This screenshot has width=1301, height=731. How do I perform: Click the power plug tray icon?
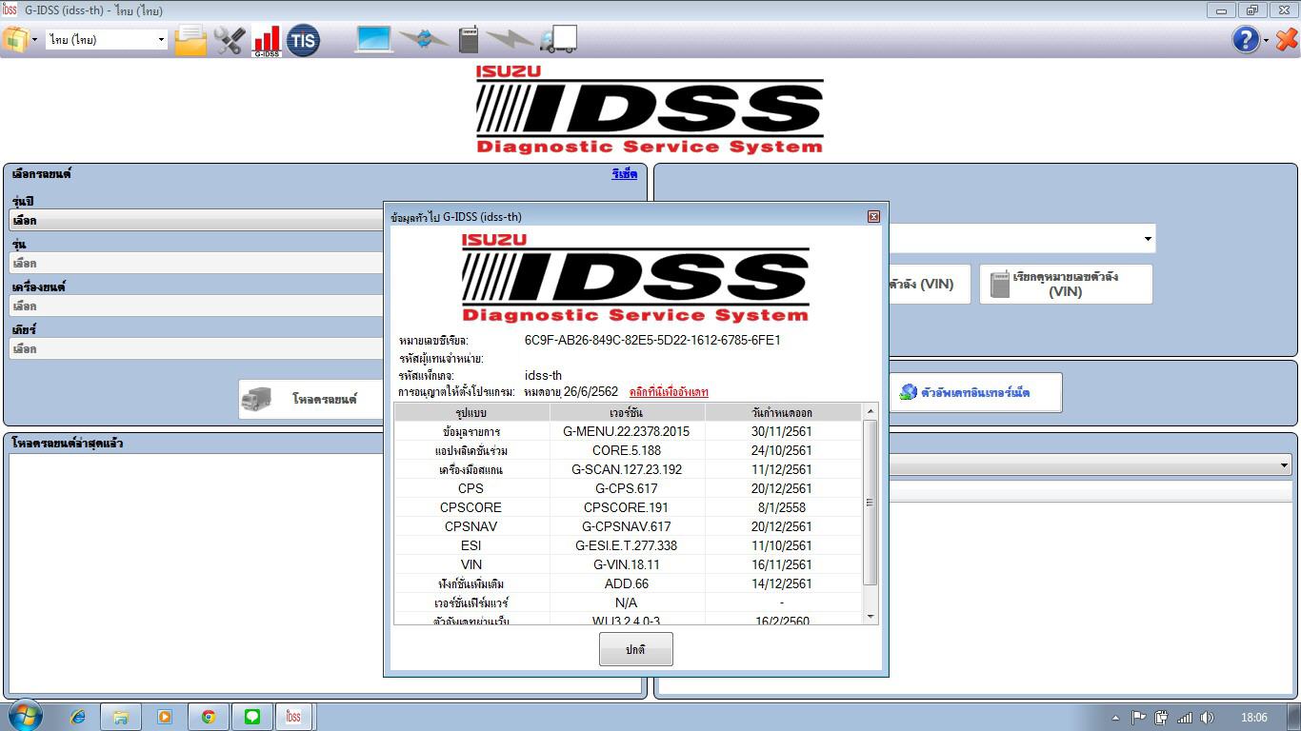[x=1162, y=718]
